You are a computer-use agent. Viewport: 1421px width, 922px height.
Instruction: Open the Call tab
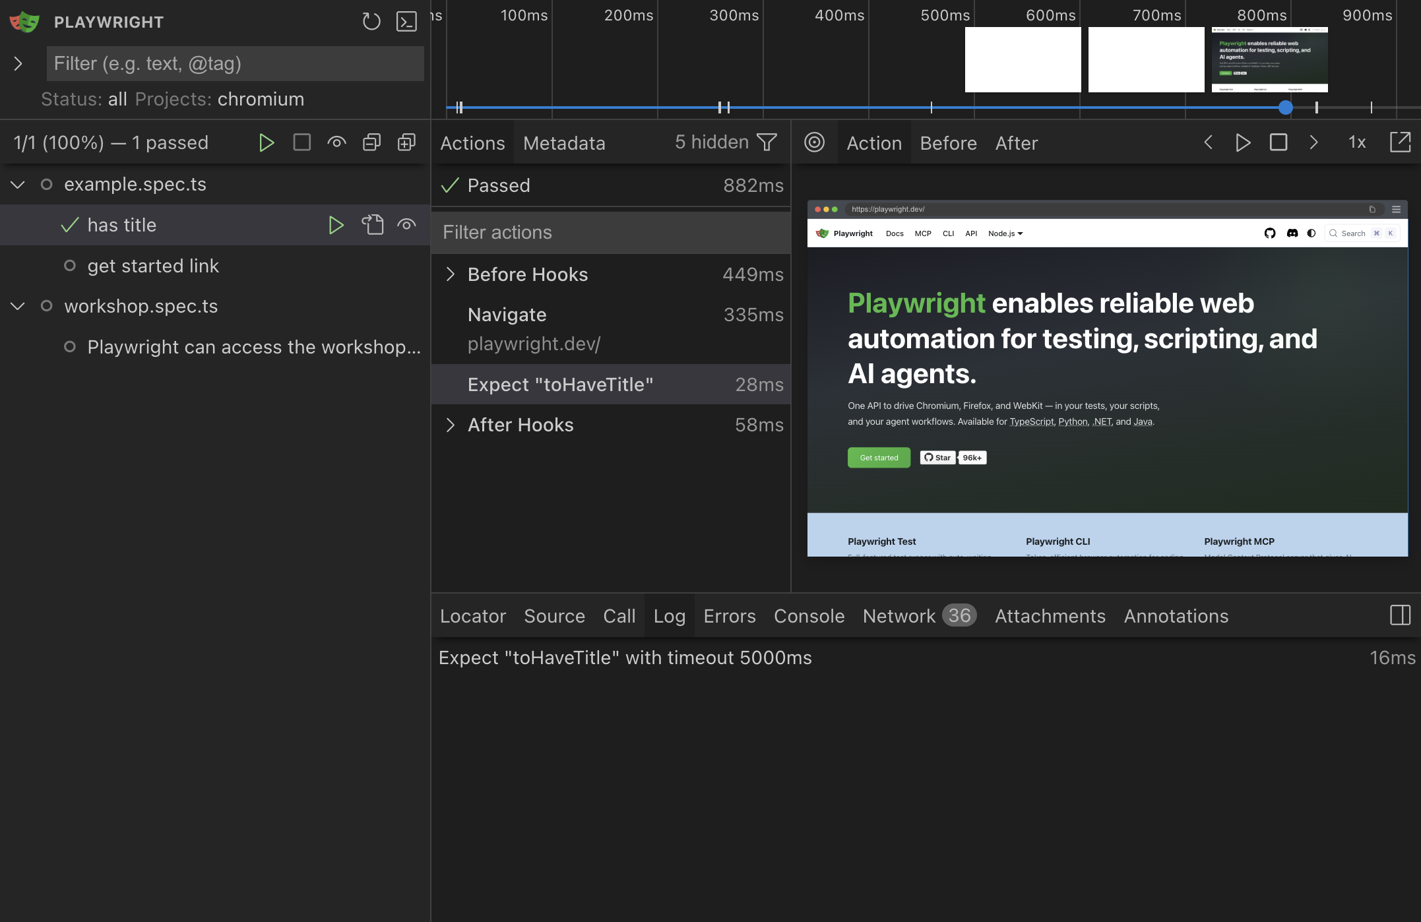[619, 616]
